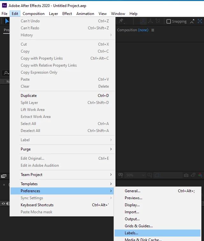Close the open Edit menu
The width and height of the screenshot is (204, 241).
pyautogui.click(x=15, y=14)
